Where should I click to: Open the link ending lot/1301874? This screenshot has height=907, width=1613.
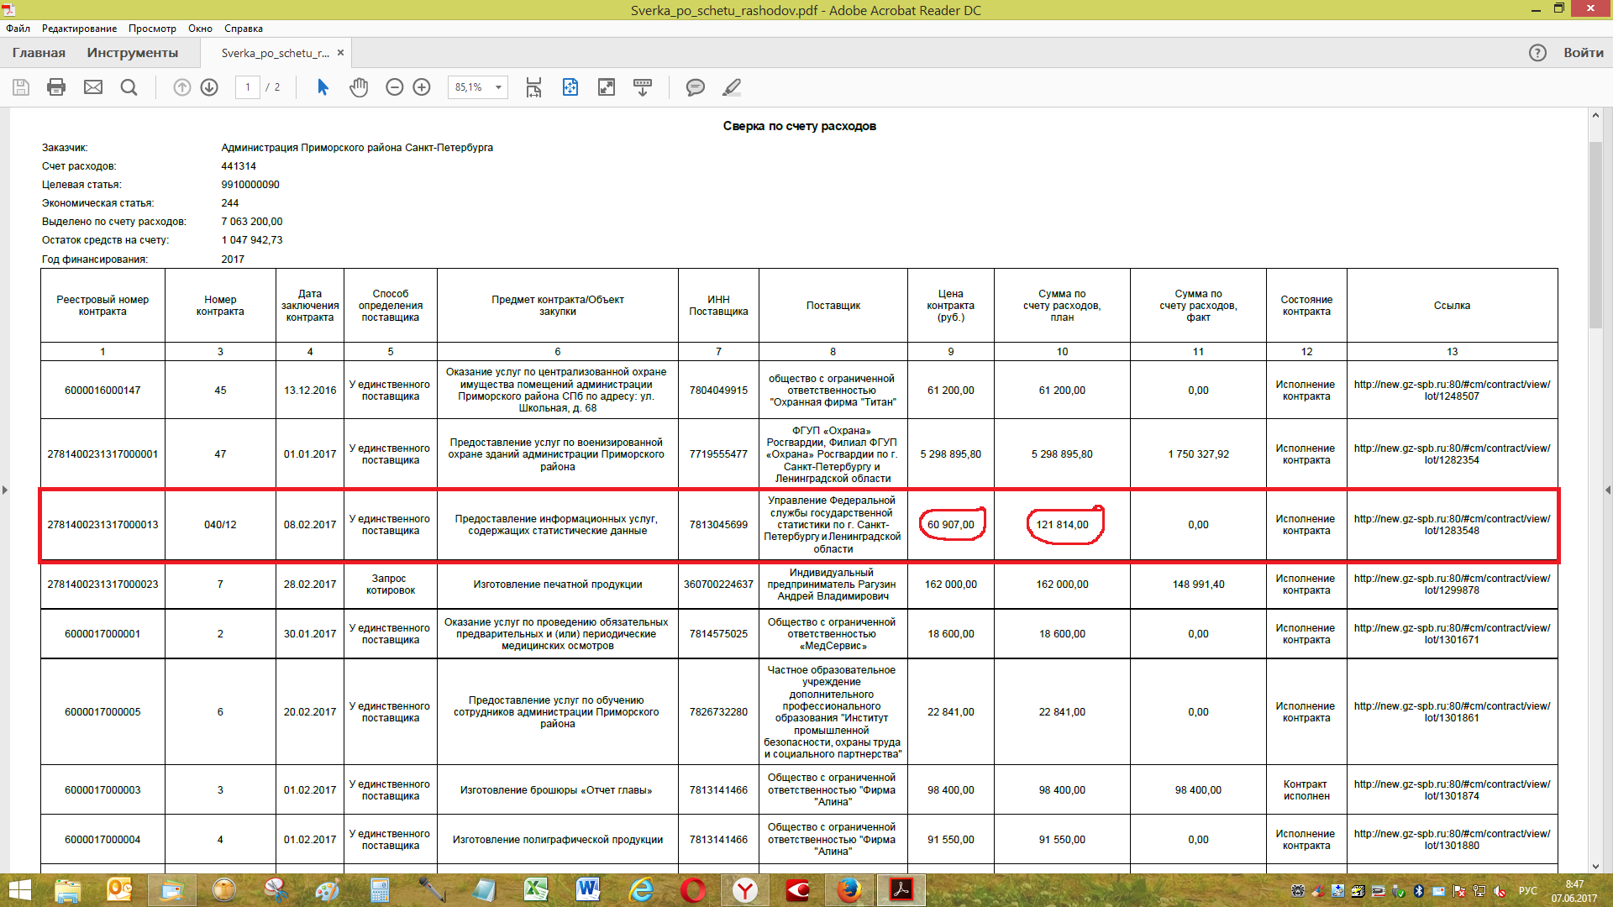(1452, 790)
